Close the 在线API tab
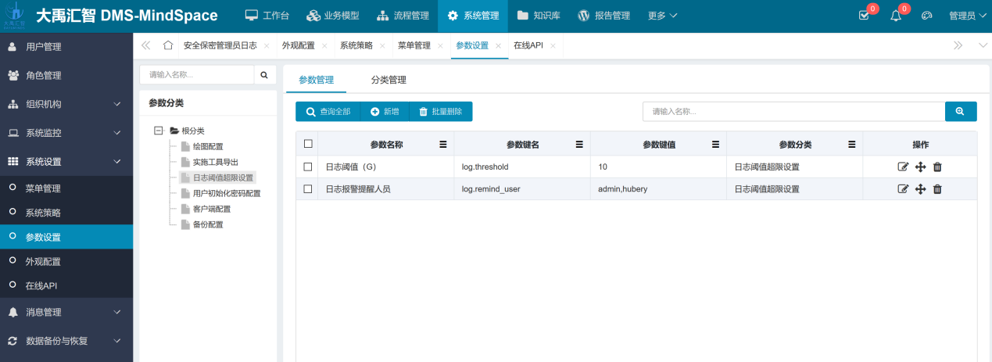This screenshot has width=992, height=362. coord(553,46)
